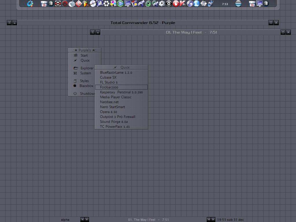Image resolution: width=296 pixels, height=222 pixels.
Task: Maximize the Total Commander window
Action: [x=271, y=23]
